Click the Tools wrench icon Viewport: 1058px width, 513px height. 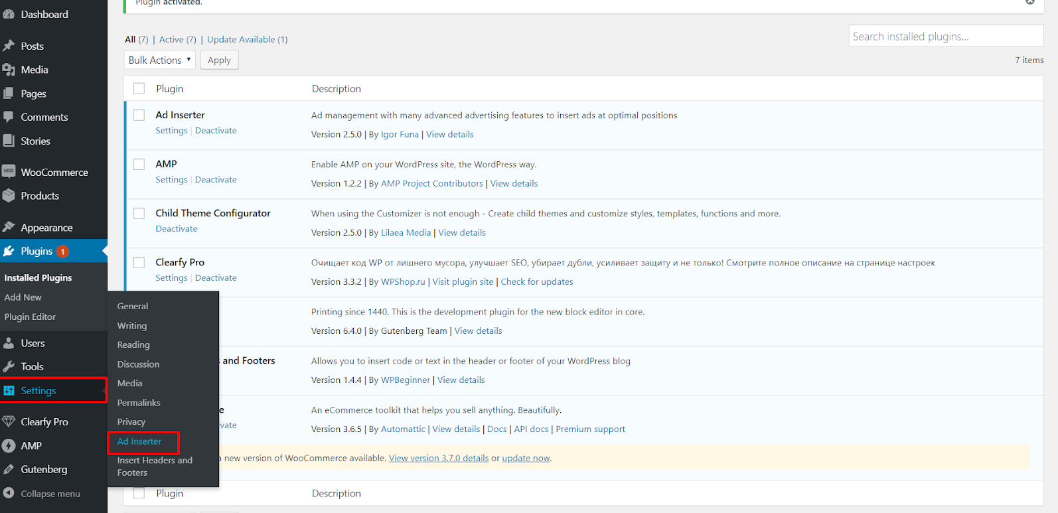(9, 366)
